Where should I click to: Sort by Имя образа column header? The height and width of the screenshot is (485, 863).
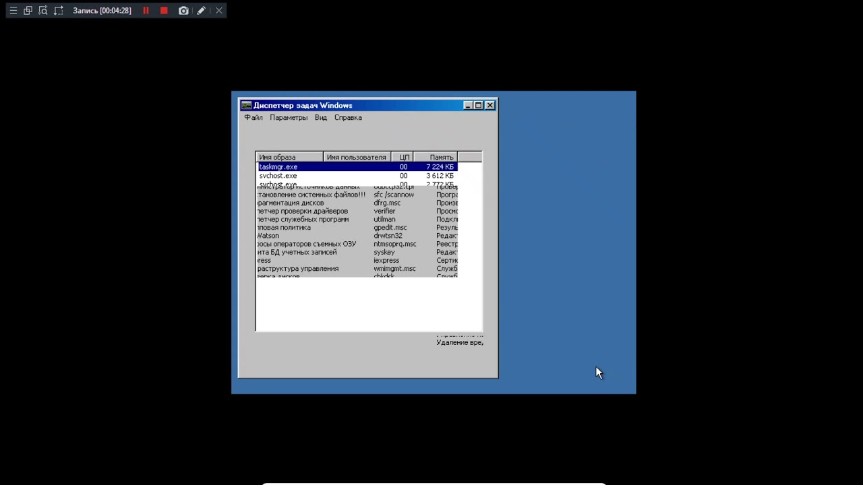click(289, 157)
